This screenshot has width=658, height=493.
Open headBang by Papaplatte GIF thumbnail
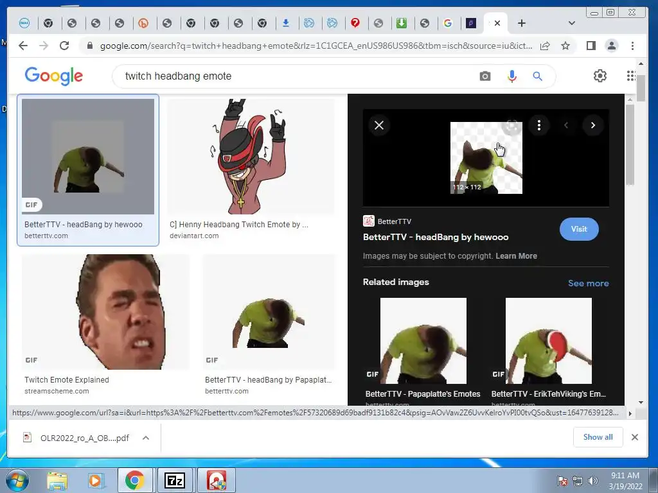click(269, 312)
